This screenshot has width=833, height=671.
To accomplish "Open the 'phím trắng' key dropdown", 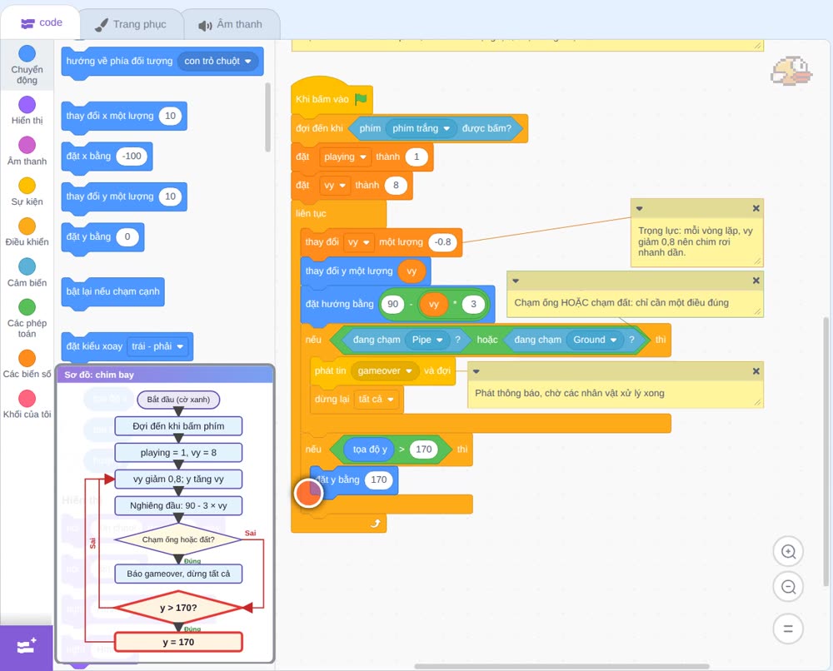I will coord(421,128).
